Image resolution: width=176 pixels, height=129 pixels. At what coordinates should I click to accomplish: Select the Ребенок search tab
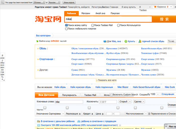tap(71, 13)
